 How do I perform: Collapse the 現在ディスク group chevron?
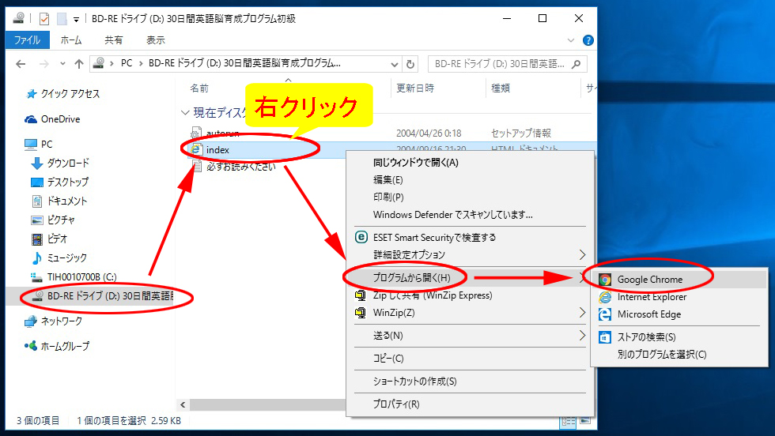(x=185, y=113)
